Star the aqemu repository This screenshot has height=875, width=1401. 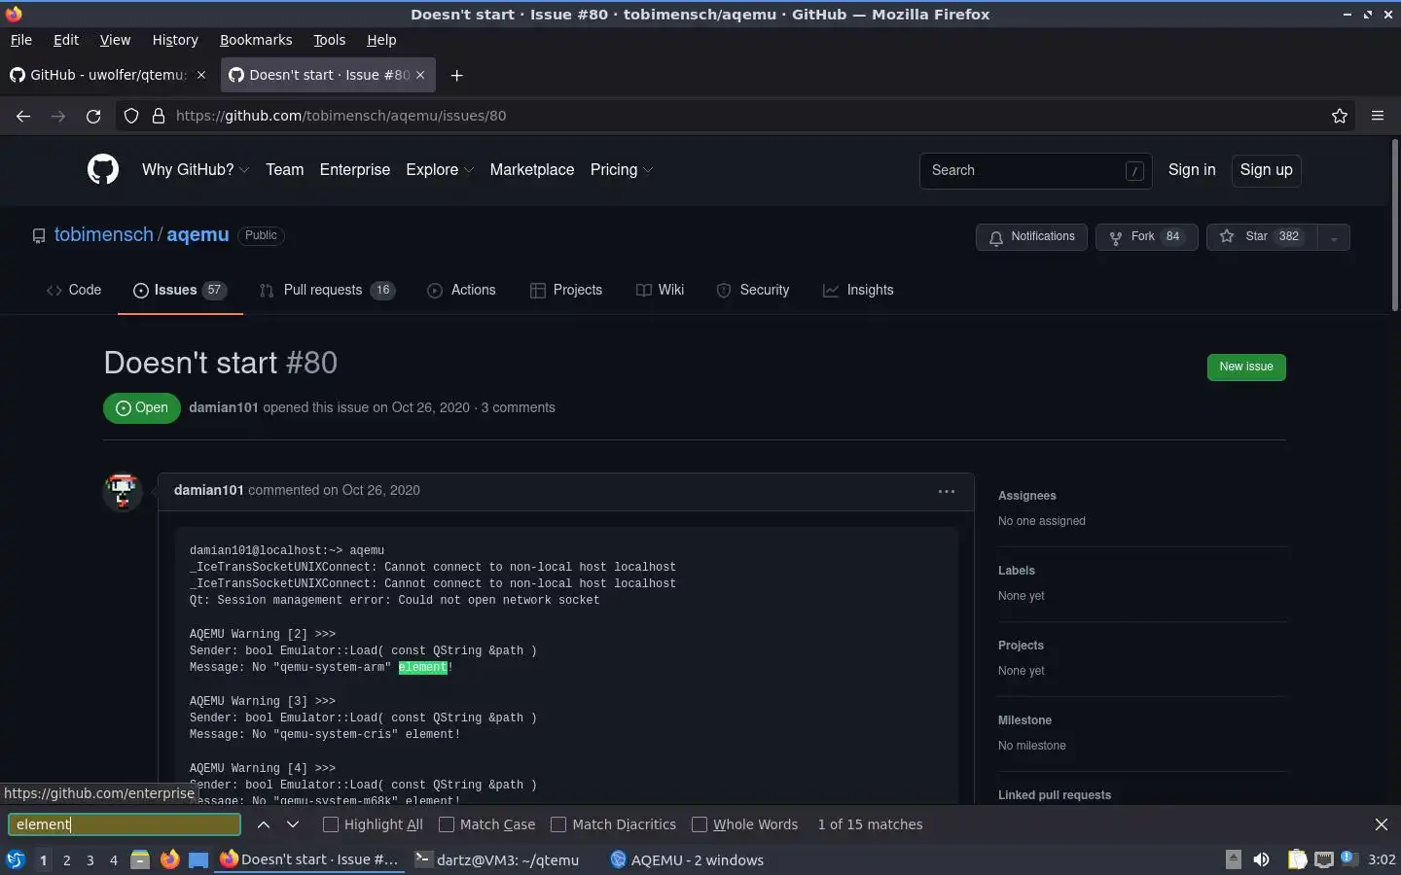[1261, 237]
